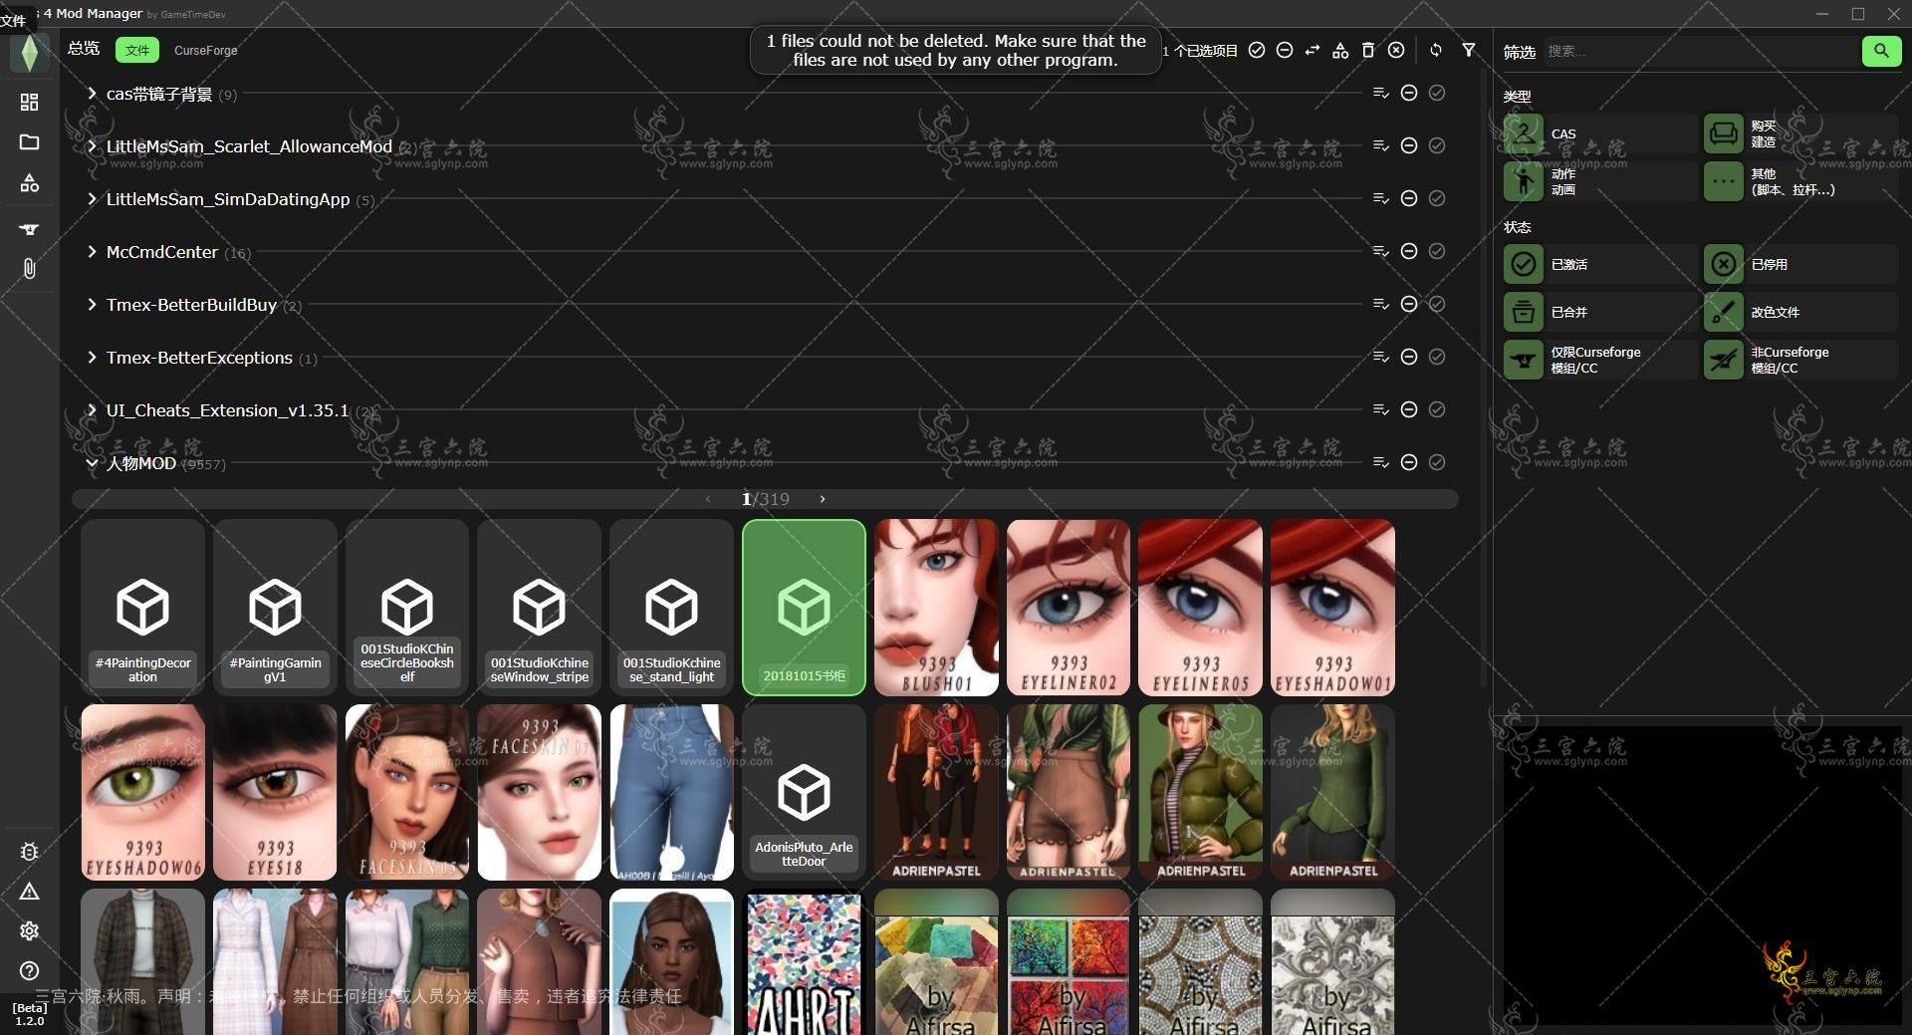This screenshot has width=1912, height=1035.
Task: Deactivate selected items with toolbar minus icon
Action: click(1285, 50)
